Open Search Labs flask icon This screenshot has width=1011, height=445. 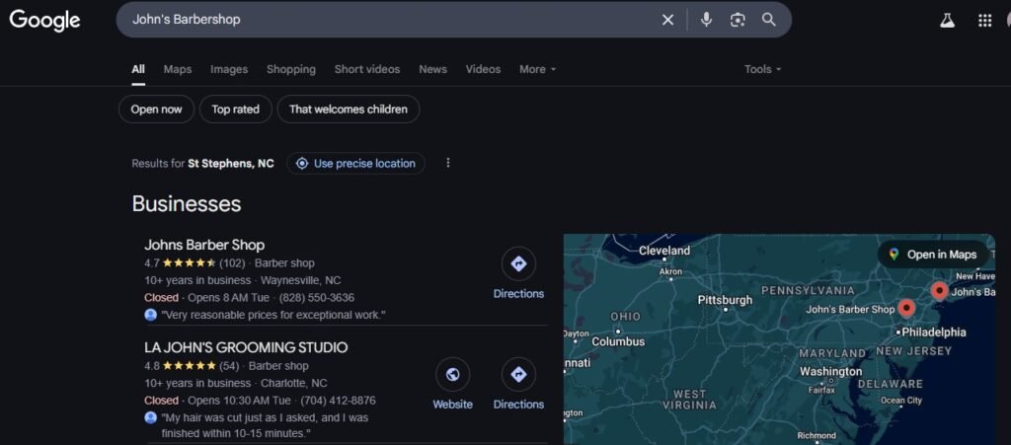(947, 21)
